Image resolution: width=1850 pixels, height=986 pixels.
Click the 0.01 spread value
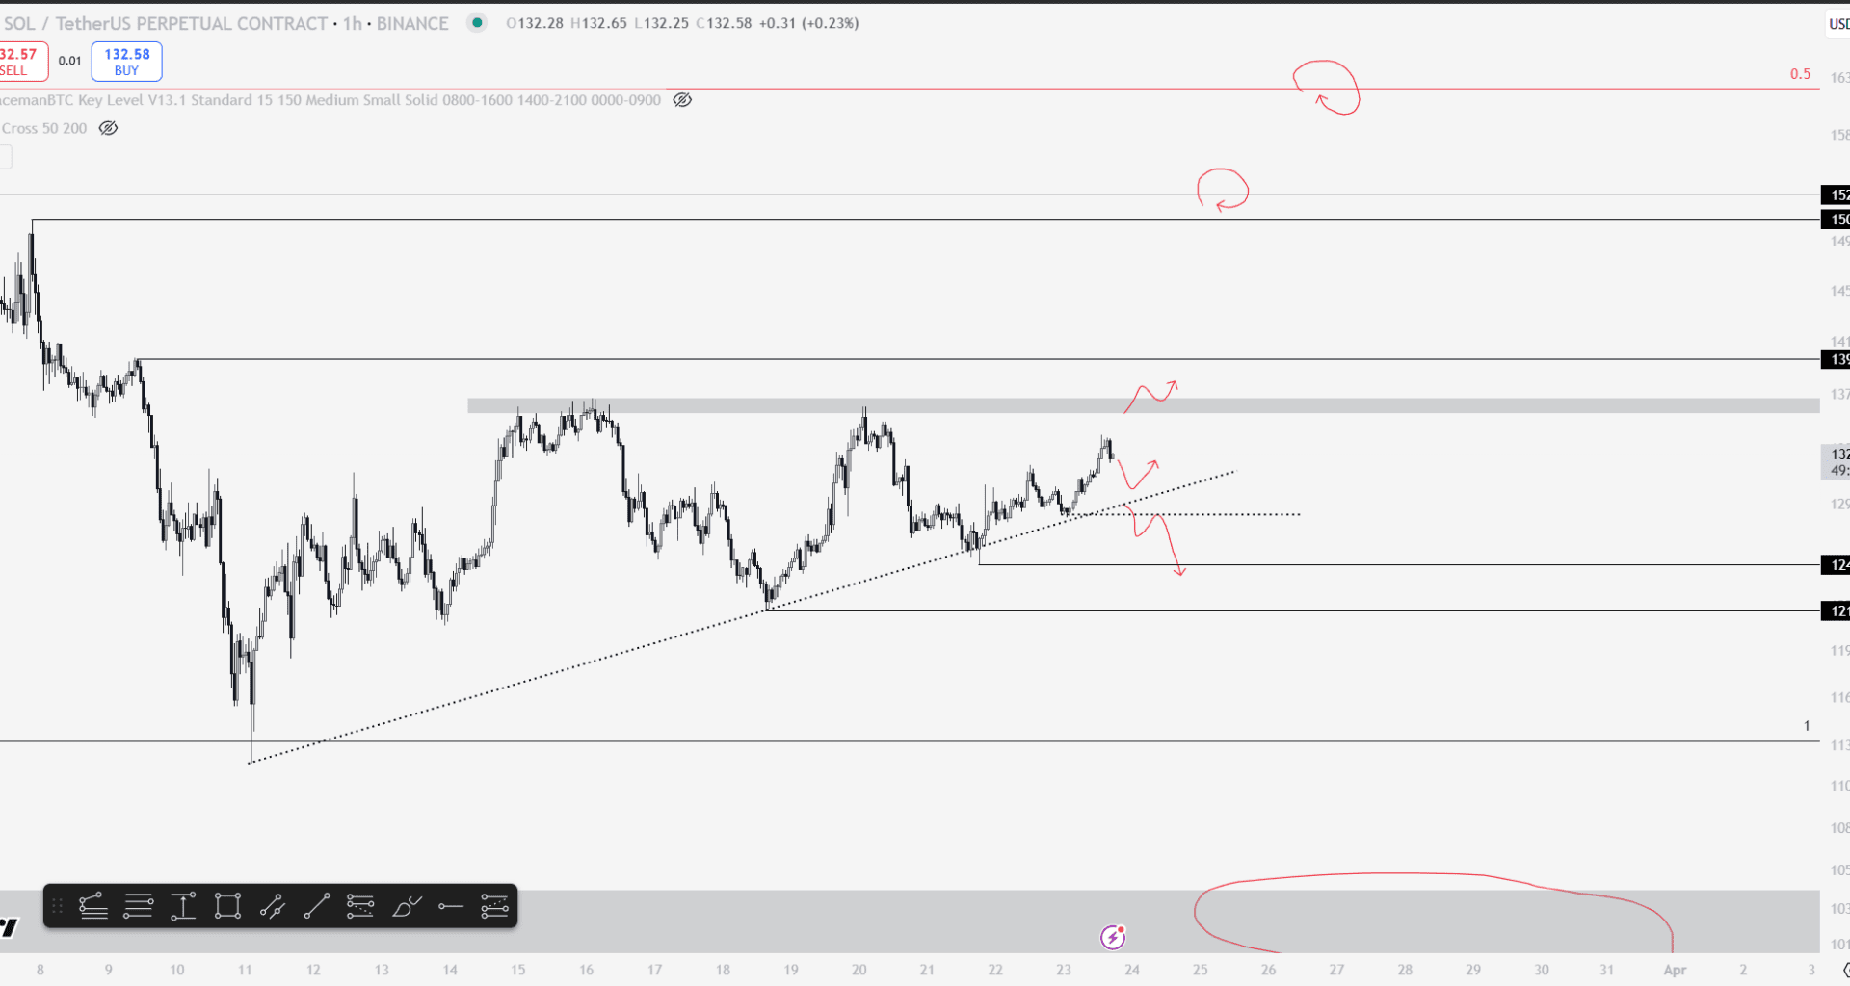point(69,61)
